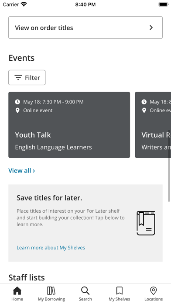Open the Events Filter button

(27, 78)
